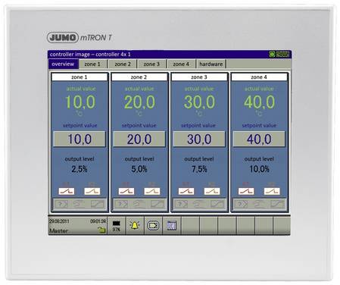The image size is (340, 285).
Task: Click the red binary output icon in zone 2 panel
Action: click(126, 191)
